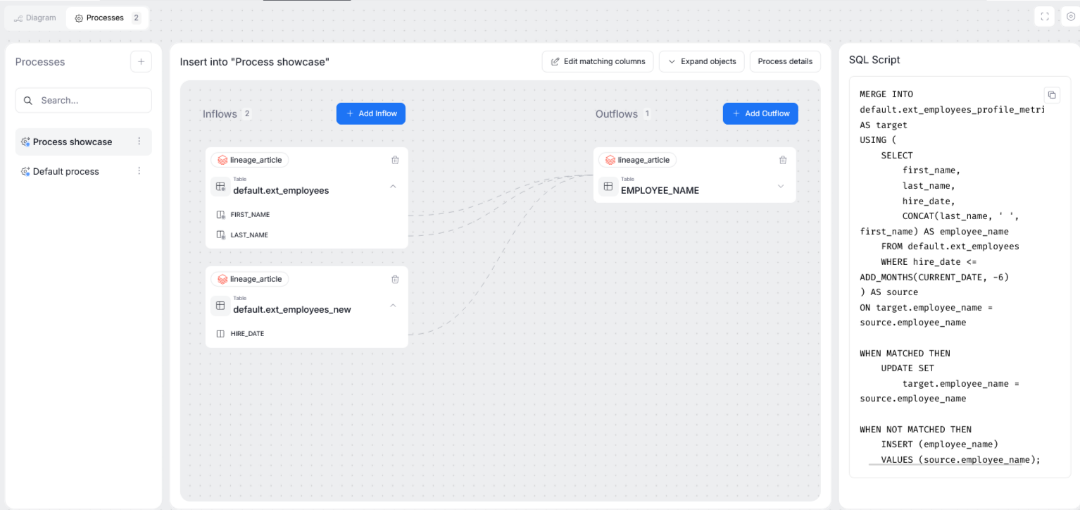Copy SQL script with copy icon
The image size is (1080, 510).
(1052, 94)
